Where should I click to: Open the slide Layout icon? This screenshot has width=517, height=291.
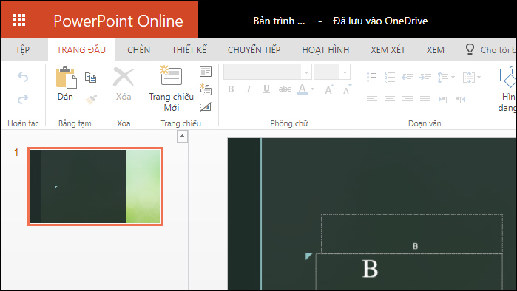[x=206, y=72]
